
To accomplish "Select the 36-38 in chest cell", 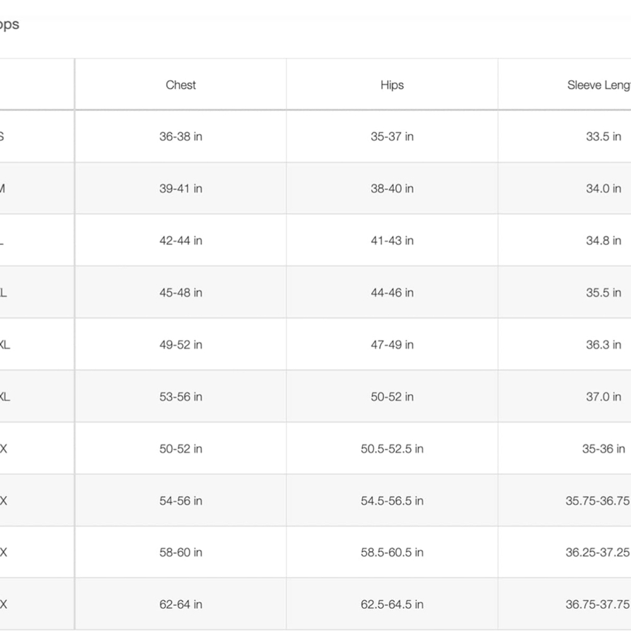I will (180, 136).
